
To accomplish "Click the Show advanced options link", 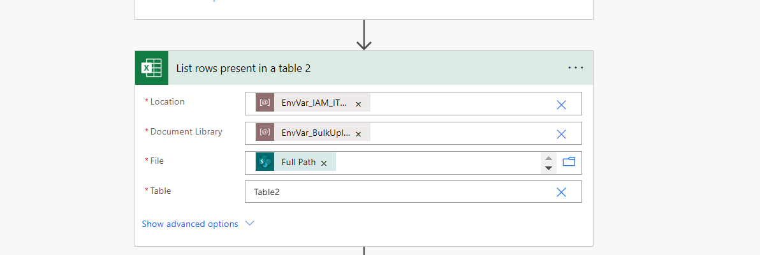I will (190, 224).
